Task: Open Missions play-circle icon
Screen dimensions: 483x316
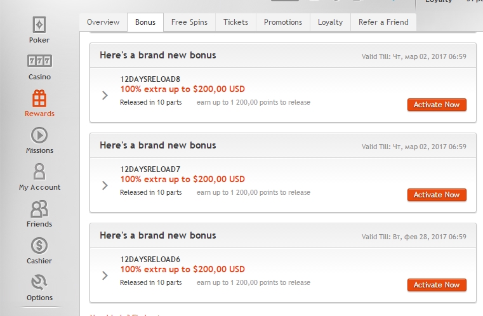Action: (x=39, y=135)
